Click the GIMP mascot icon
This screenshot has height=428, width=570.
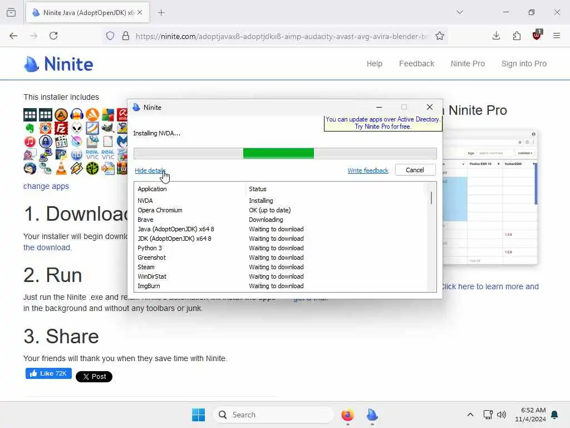pos(108,129)
